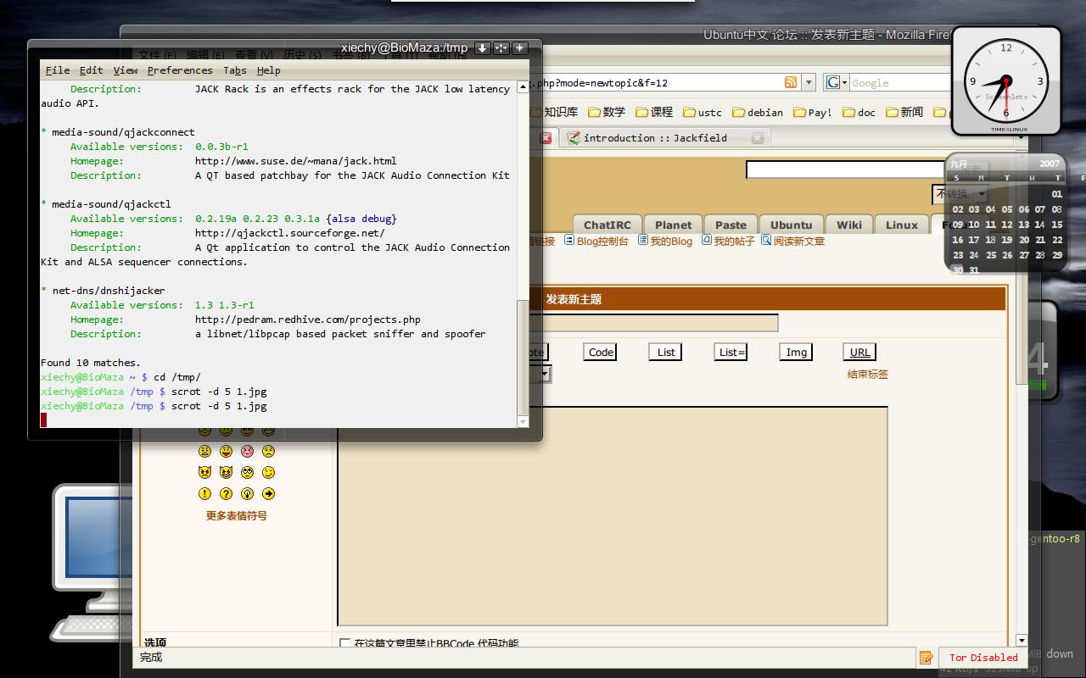Open the Linux site tab
The width and height of the screenshot is (1086, 678).
902,225
